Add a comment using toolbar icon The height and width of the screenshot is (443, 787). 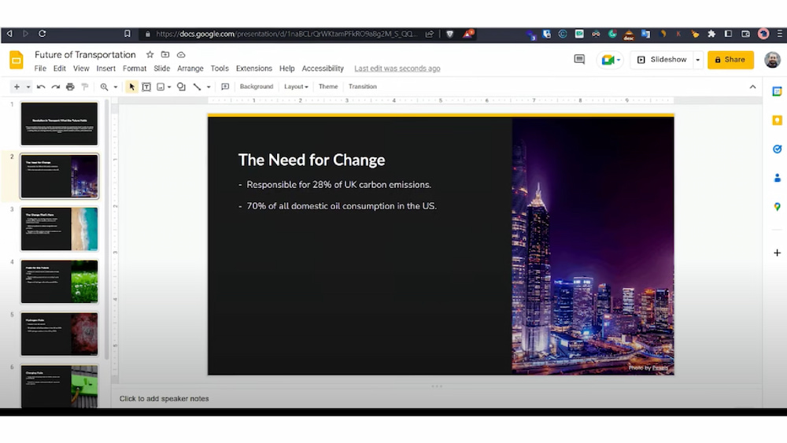pos(225,87)
